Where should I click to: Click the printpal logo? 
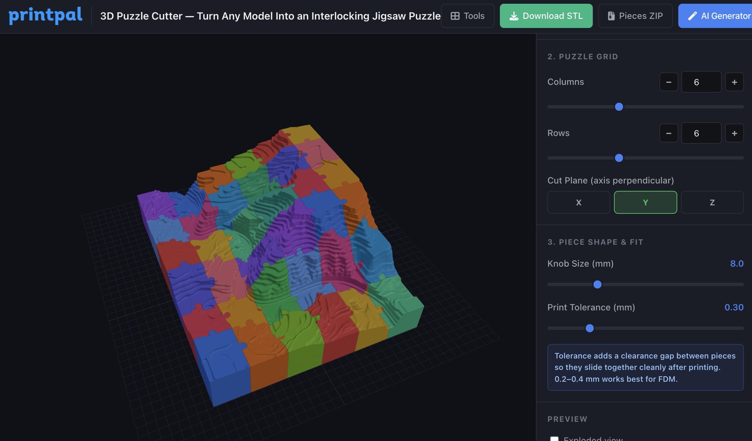click(x=45, y=15)
